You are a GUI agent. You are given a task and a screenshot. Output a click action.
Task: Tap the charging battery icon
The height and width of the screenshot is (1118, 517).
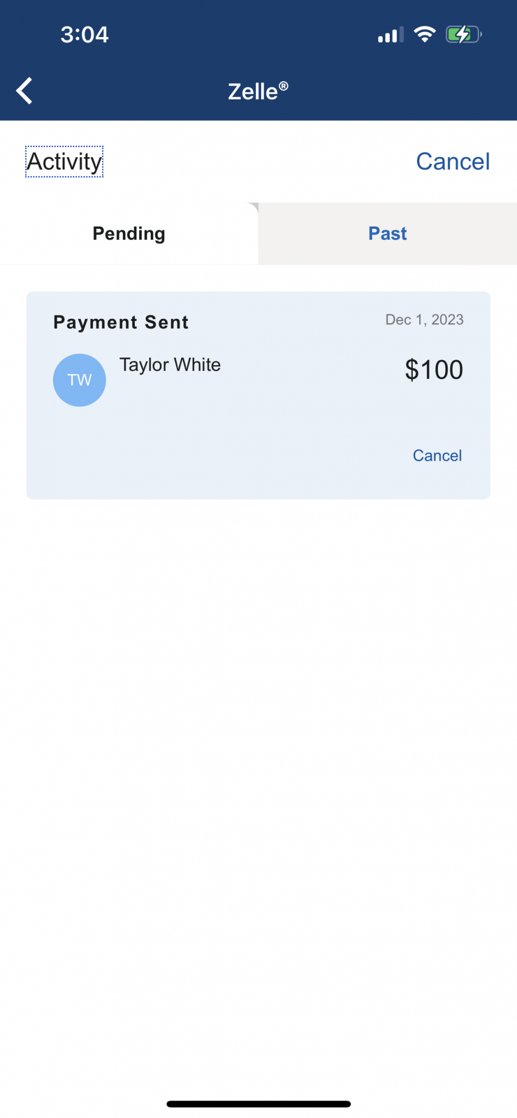pos(463,35)
